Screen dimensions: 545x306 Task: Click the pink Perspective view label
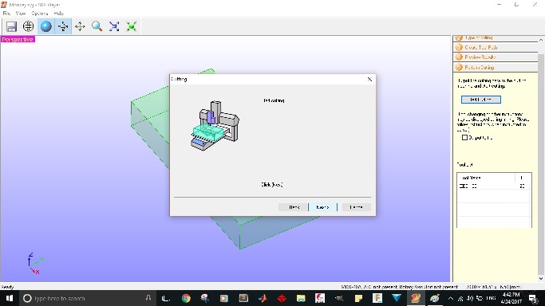click(x=18, y=39)
